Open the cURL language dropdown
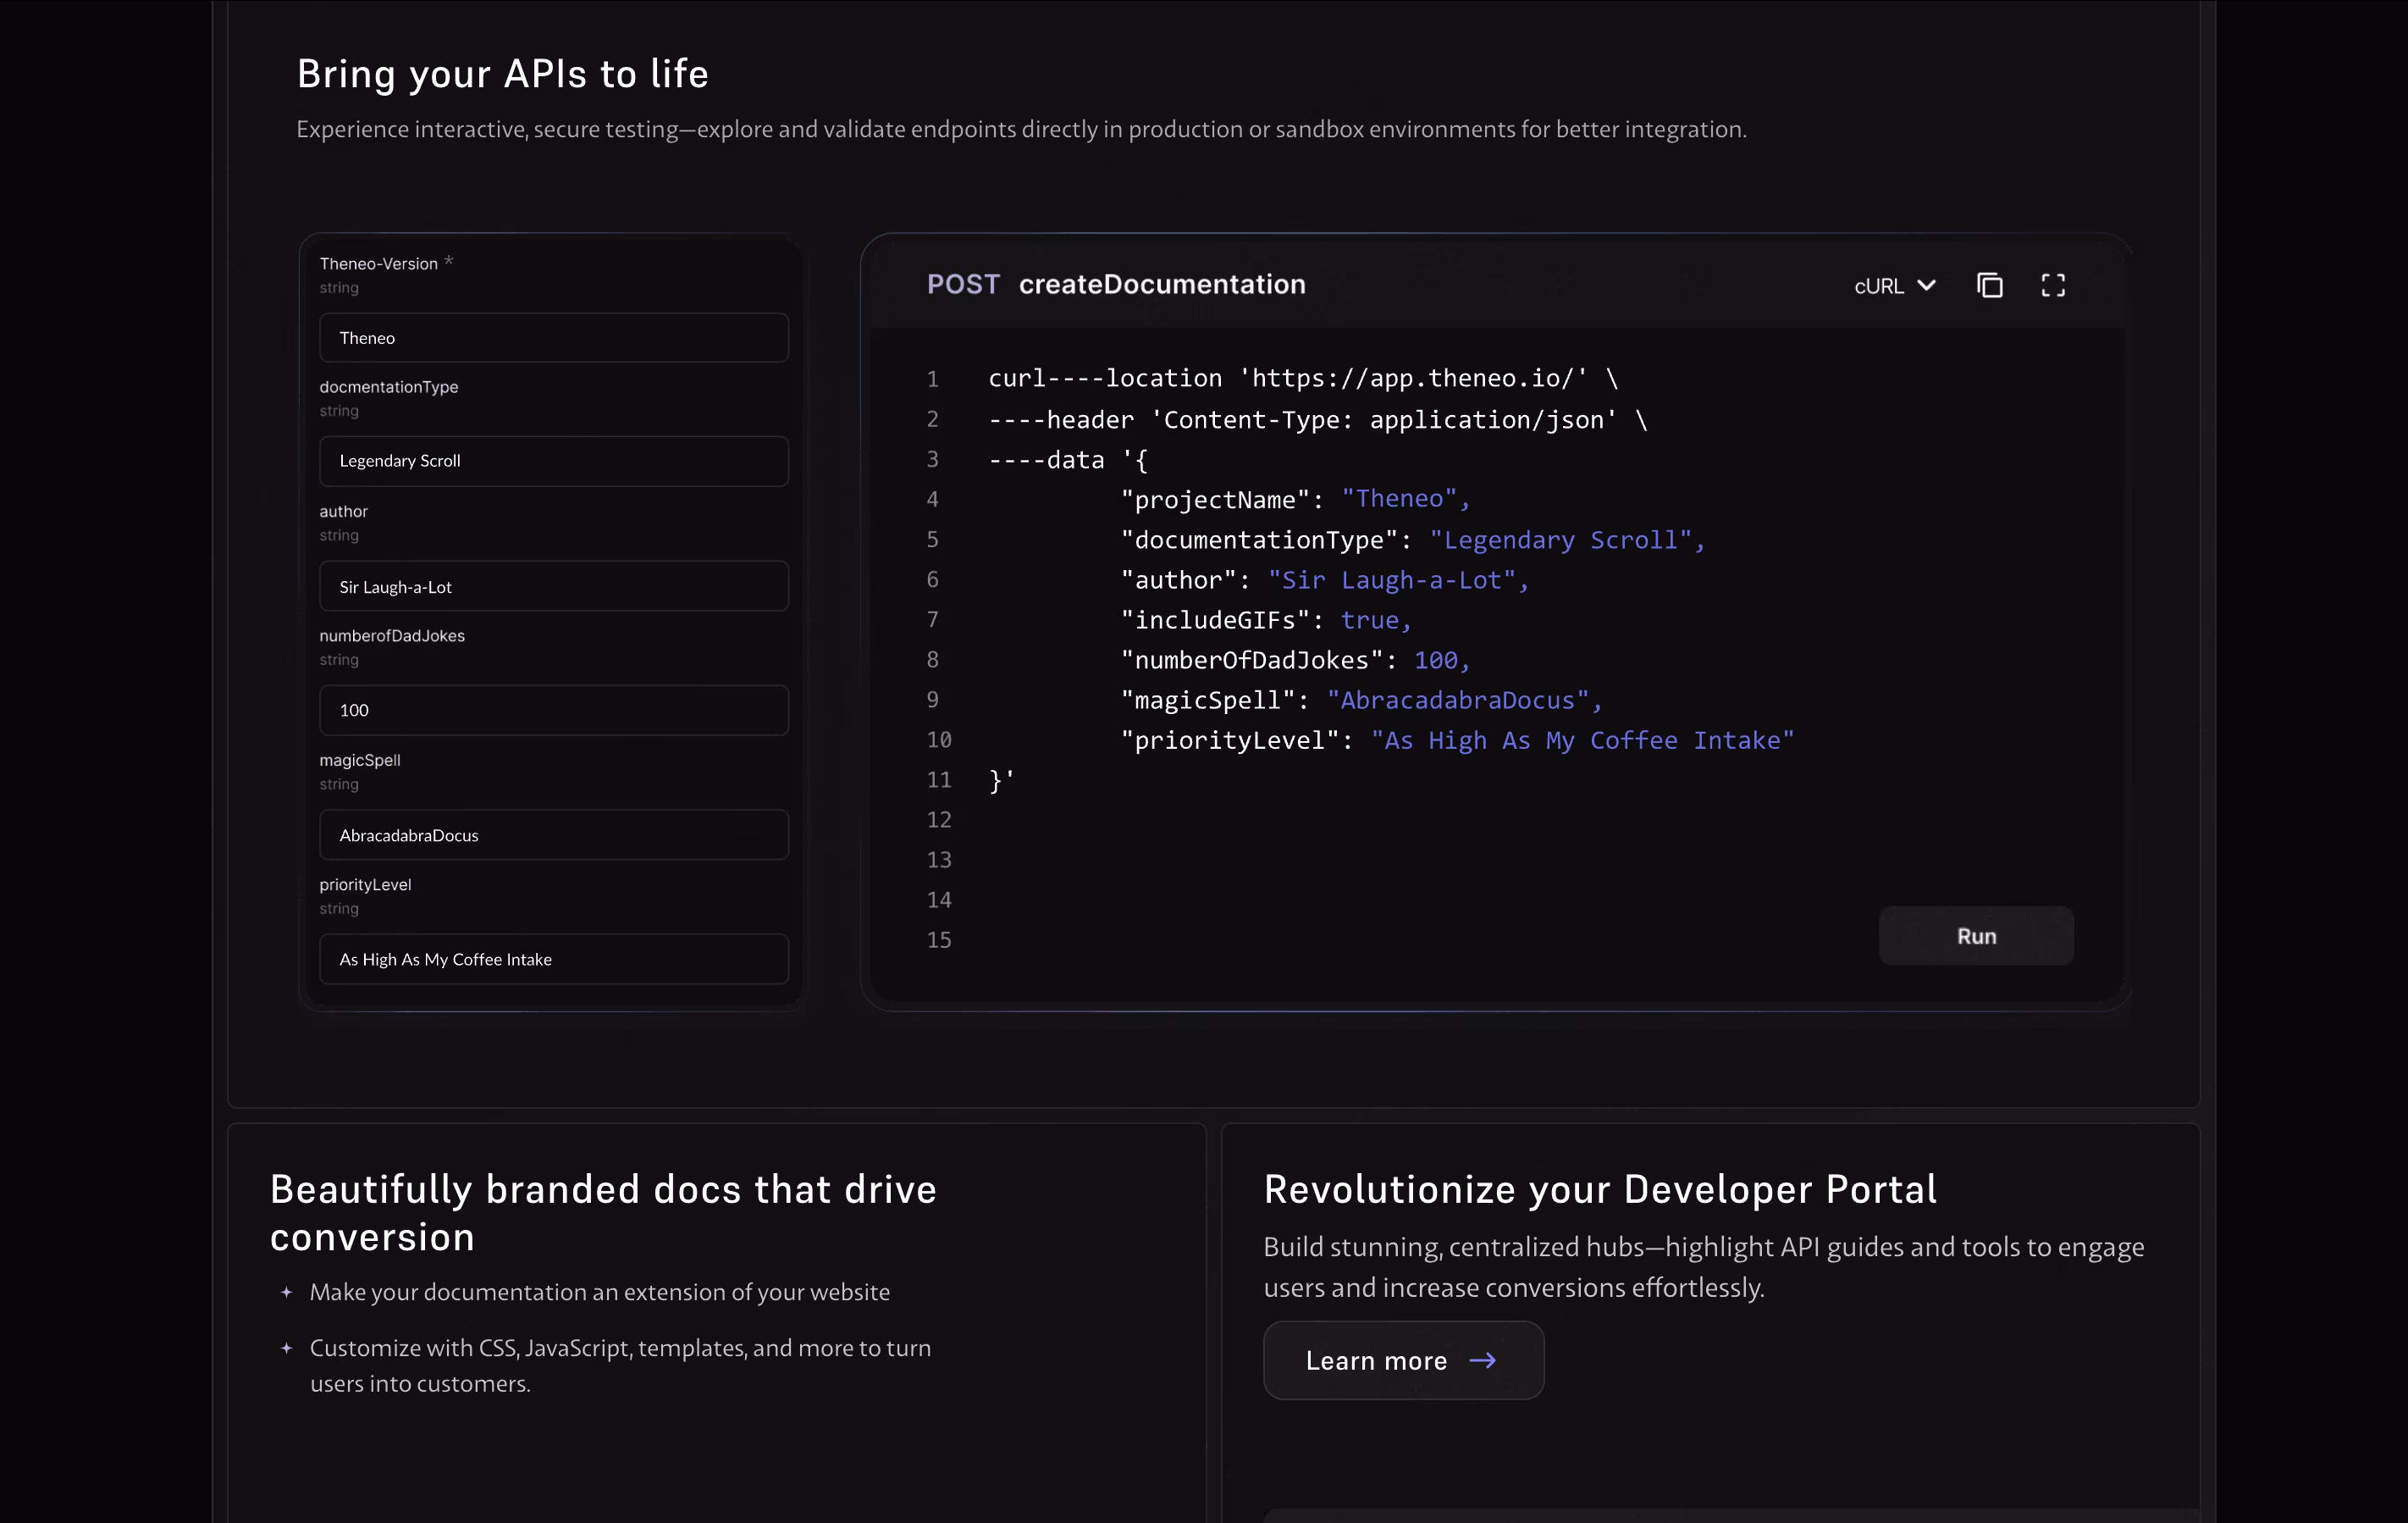 [1895, 286]
